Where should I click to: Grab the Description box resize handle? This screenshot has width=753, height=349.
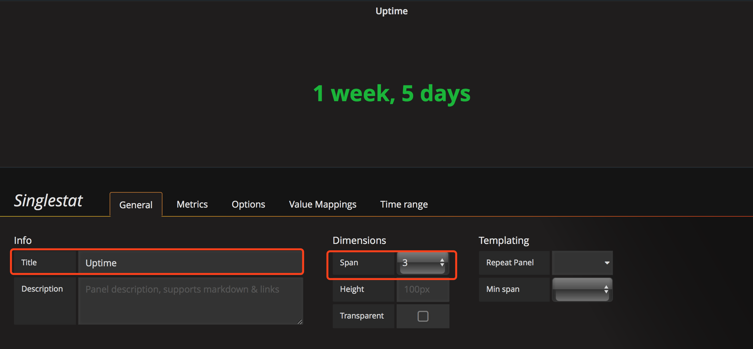coord(300,322)
